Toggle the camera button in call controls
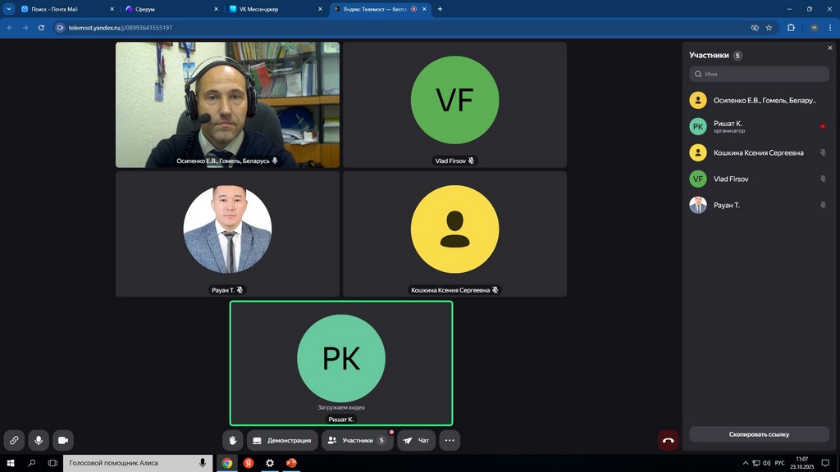Viewport: 840px width, 472px height. [x=63, y=440]
